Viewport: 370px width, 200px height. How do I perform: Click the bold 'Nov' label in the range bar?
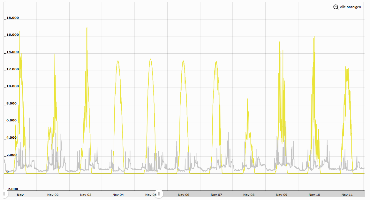(x=20, y=195)
